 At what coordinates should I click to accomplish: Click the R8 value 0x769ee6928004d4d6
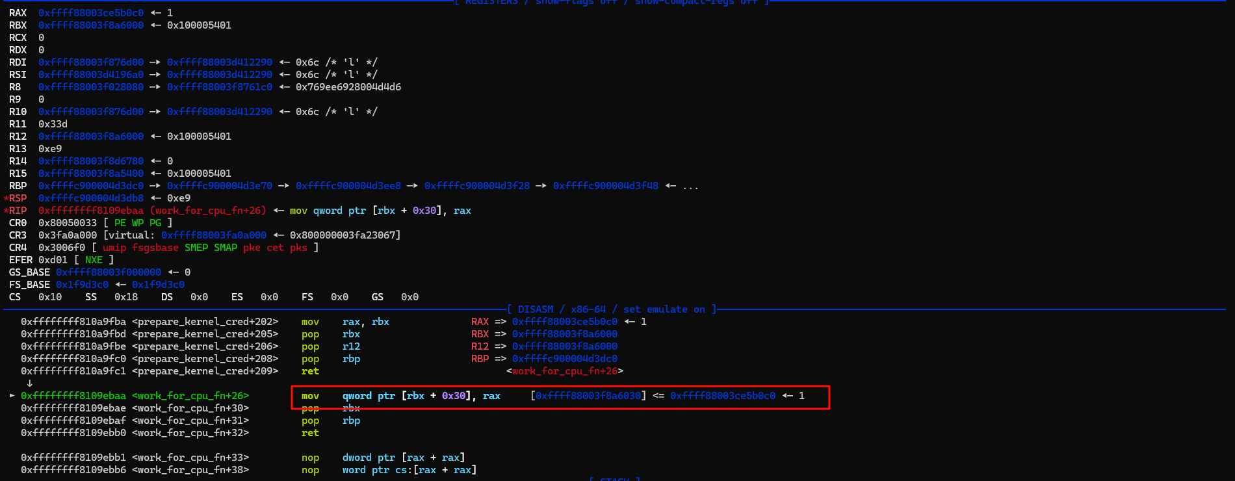pos(348,87)
